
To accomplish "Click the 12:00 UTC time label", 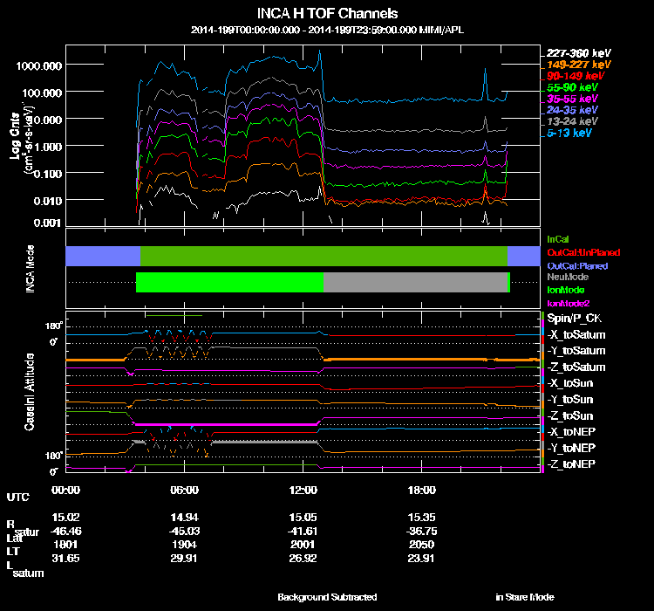I will pos(303,490).
